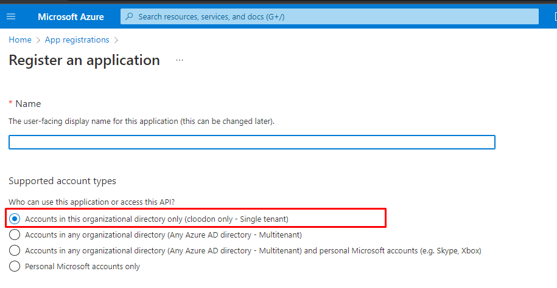This screenshot has height=288, width=557.
Task: Click the partially visible icon right of search
Action: click(555, 16)
